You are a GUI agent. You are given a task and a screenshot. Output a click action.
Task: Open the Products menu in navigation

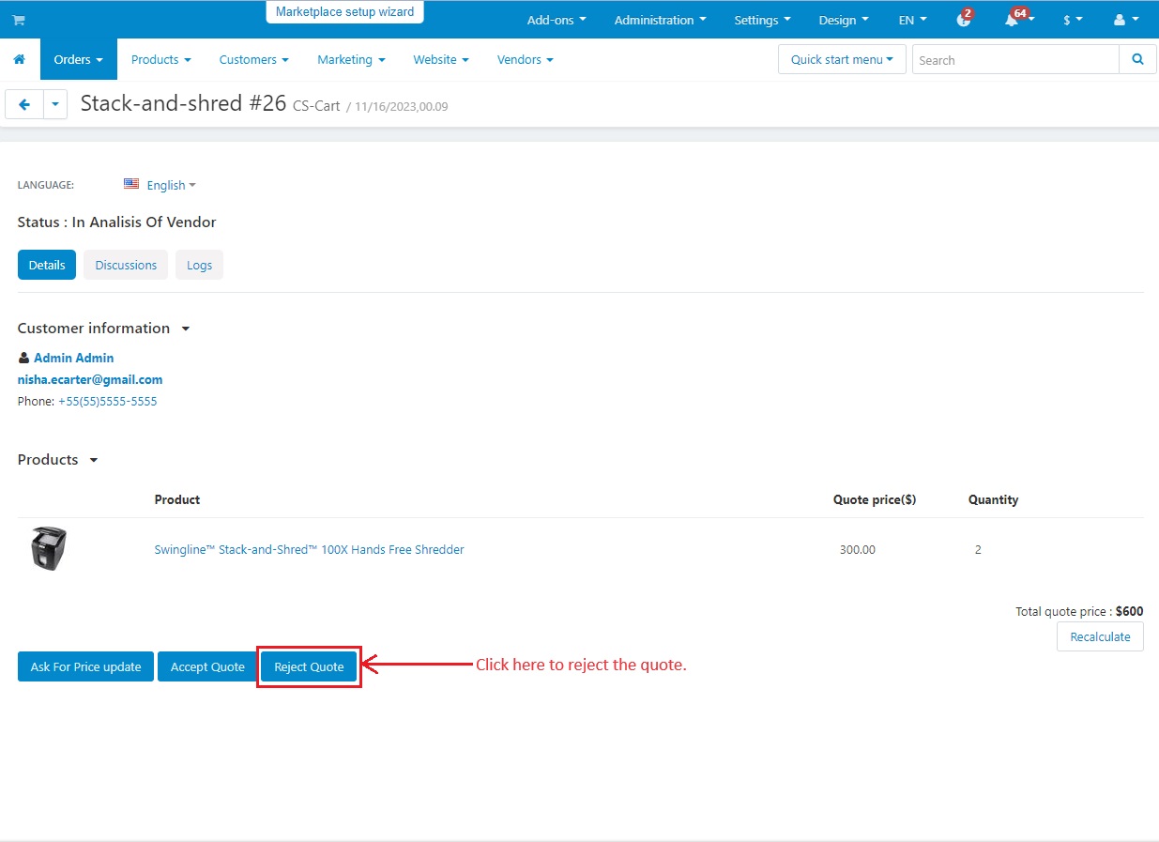pyautogui.click(x=161, y=59)
